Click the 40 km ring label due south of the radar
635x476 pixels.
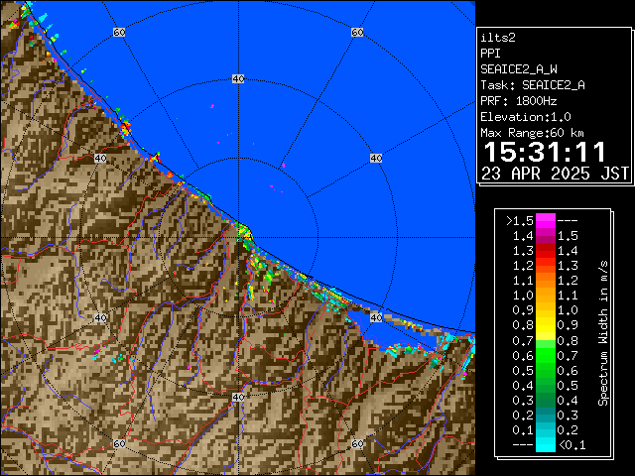tap(238, 397)
